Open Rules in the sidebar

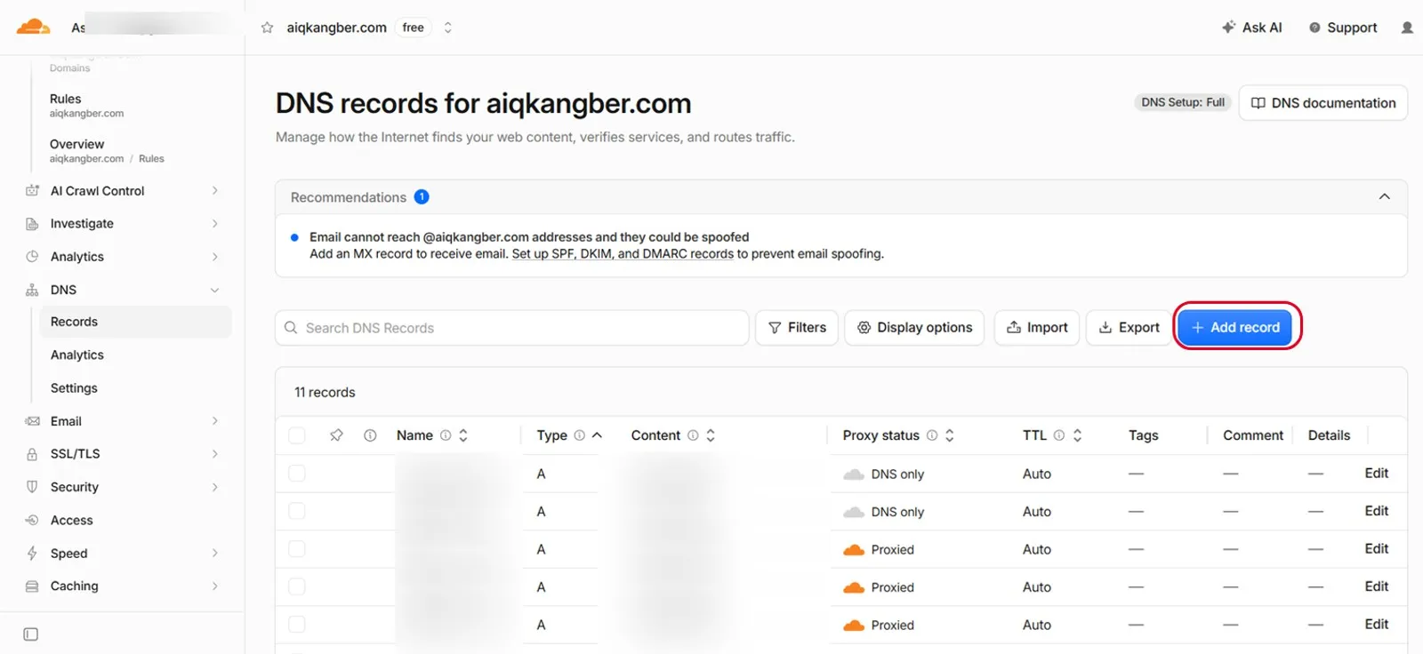[x=65, y=99]
